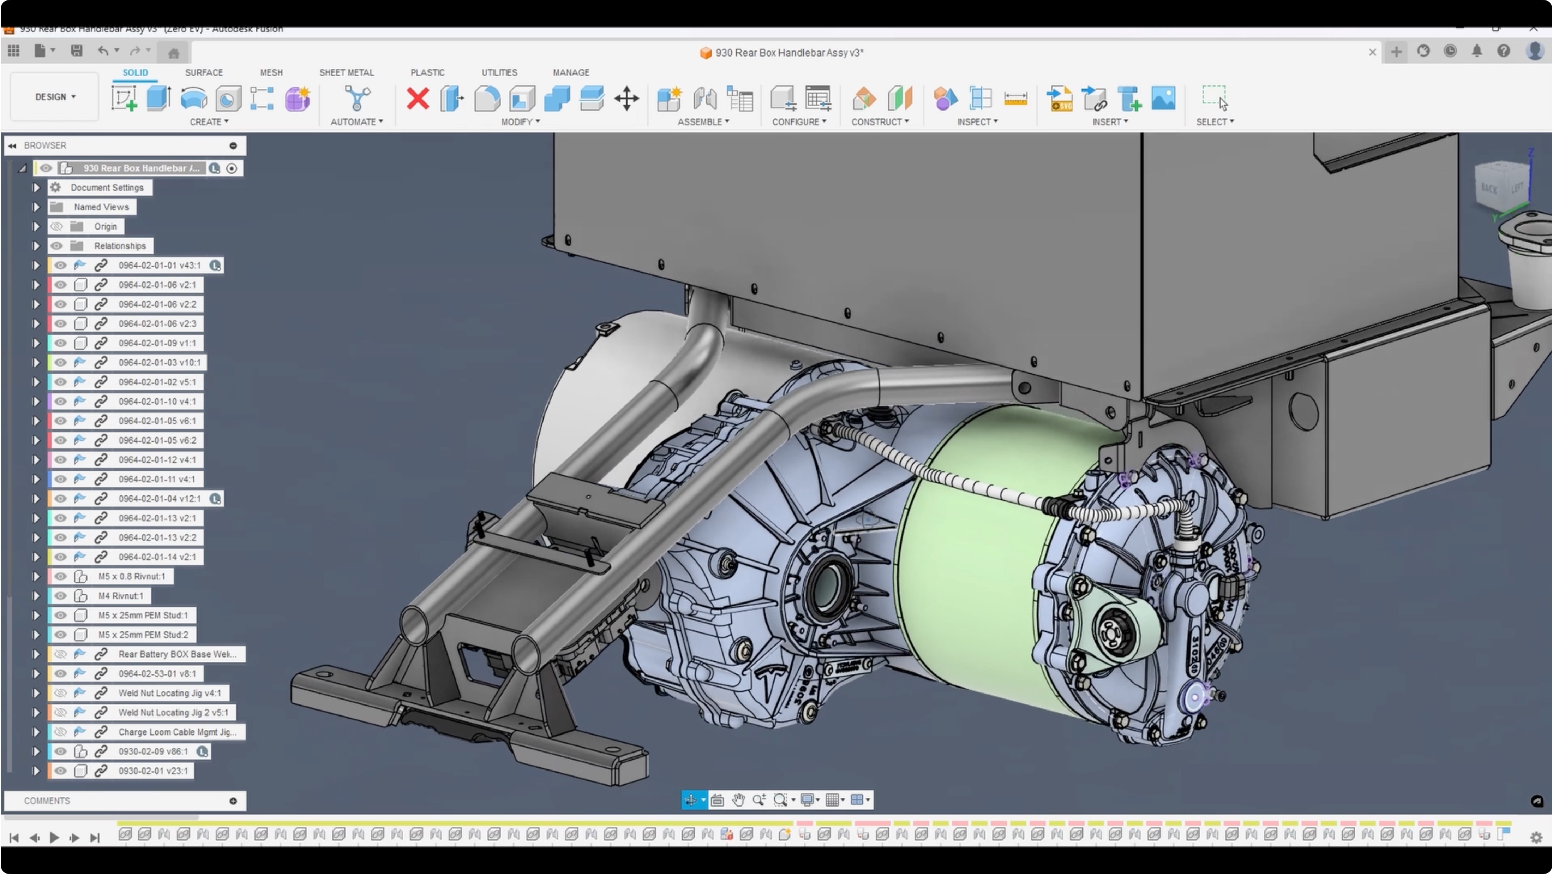Image resolution: width=1553 pixels, height=874 pixels.
Task: Open the CREATE menu dropdown
Action: [x=209, y=122]
